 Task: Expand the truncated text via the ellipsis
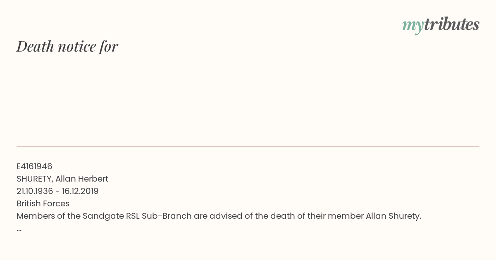tap(19, 229)
